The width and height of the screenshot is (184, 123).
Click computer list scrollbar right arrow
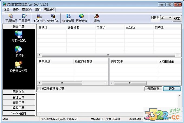tap(179, 55)
